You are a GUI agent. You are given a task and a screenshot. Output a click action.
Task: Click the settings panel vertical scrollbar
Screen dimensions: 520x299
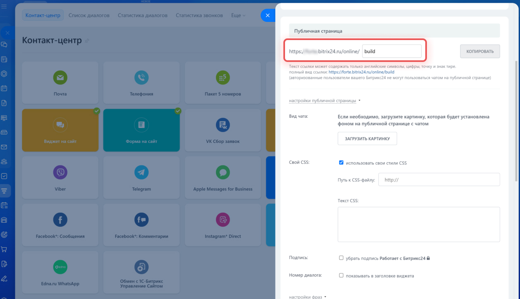pyautogui.click(x=517, y=121)
